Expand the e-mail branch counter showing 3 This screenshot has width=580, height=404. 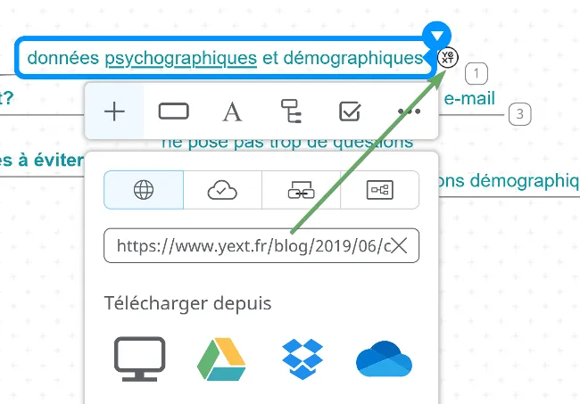(x=519, y=114)
